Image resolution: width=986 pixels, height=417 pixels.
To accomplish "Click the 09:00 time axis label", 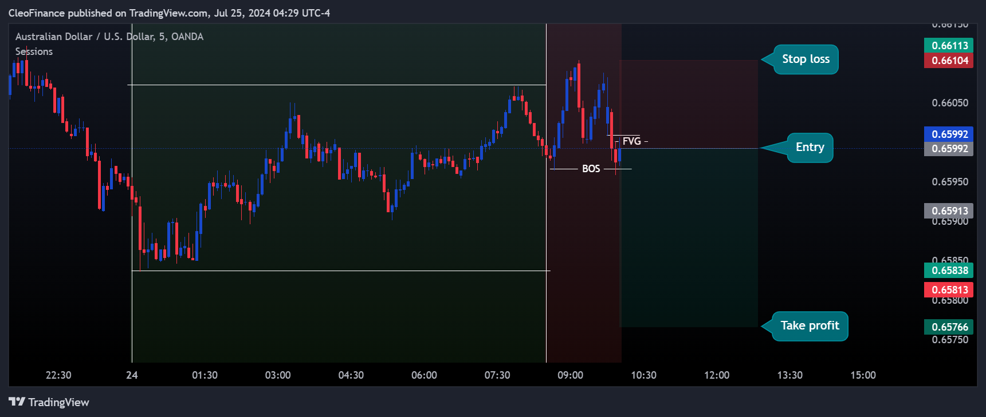I will point(571,375).
